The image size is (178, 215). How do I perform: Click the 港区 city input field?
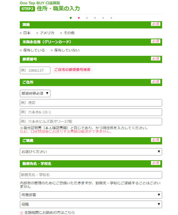91,103
